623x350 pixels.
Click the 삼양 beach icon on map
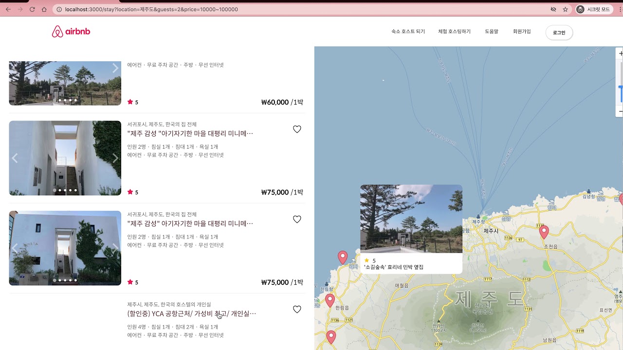506,213
